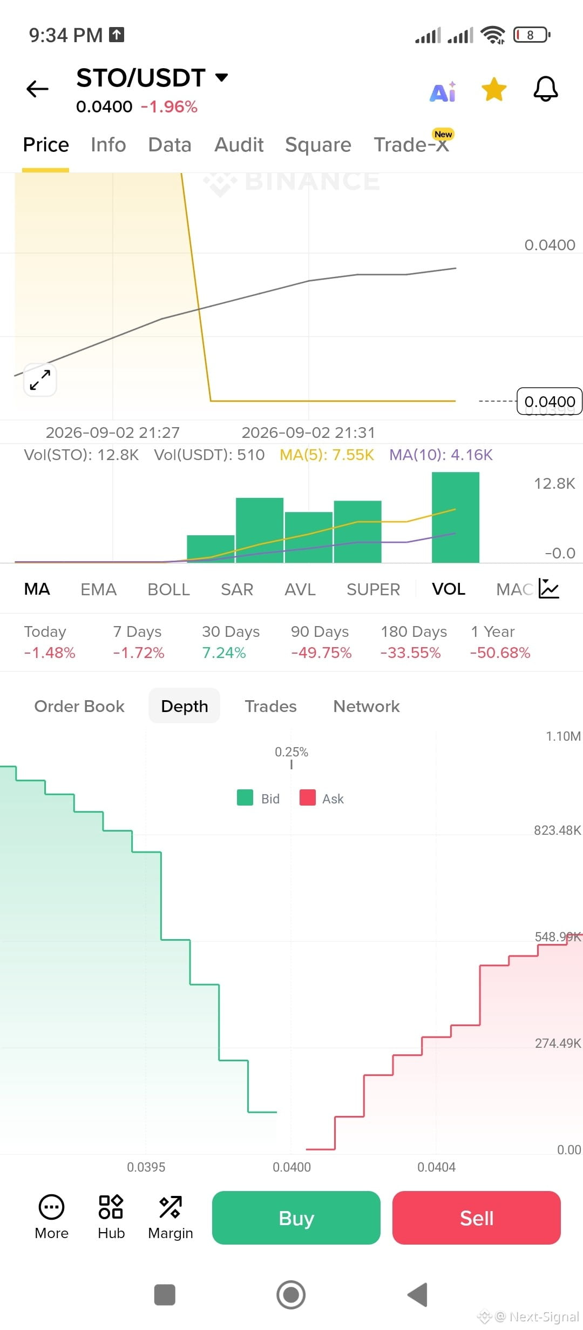Expand chart to fullscreen
The image size is (583, 1330).
pos(40,380)
